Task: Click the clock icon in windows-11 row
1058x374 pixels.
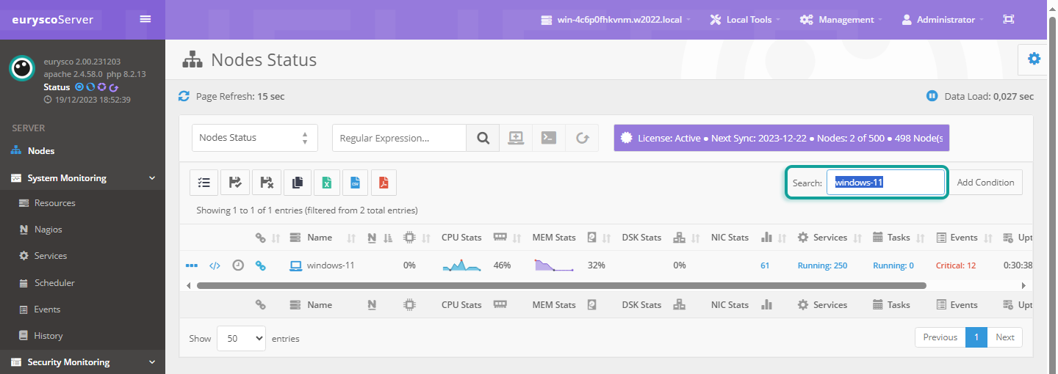Action: click(x=238, y=265)
